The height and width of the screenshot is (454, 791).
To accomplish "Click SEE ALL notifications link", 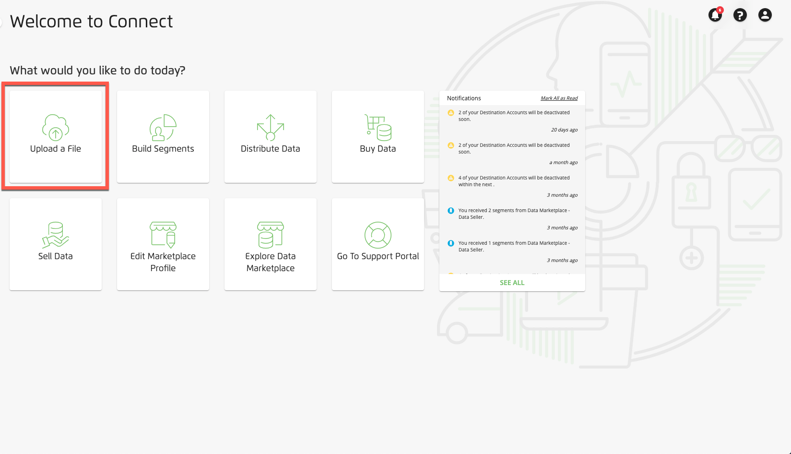I will pos(512,283).
